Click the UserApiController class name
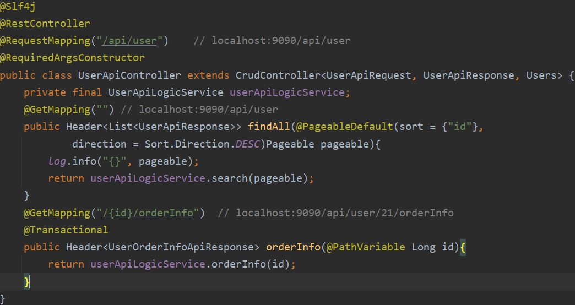575x305 pixels. click(129, 75)
